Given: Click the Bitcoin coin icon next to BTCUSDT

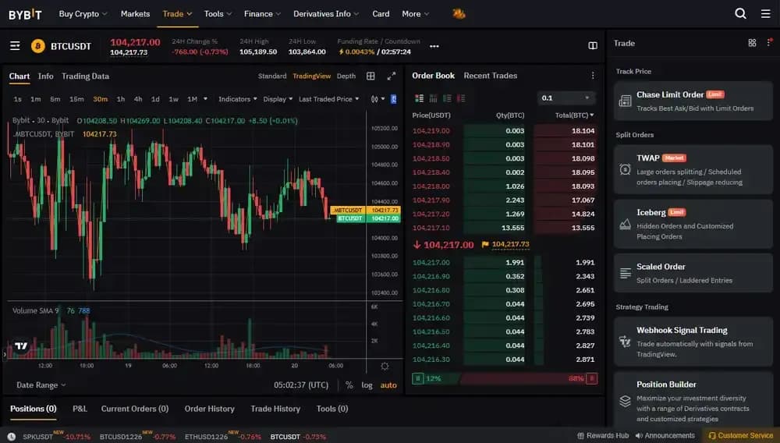Looking at the screenshot, I should pyautogui.click(x=37, y=46).
